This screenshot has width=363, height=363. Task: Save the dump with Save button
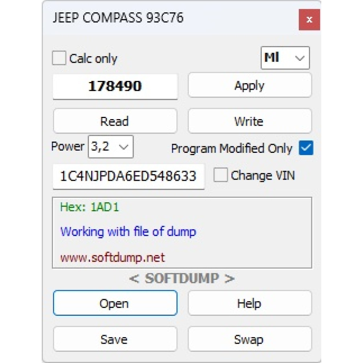click(x=115, y=339)
